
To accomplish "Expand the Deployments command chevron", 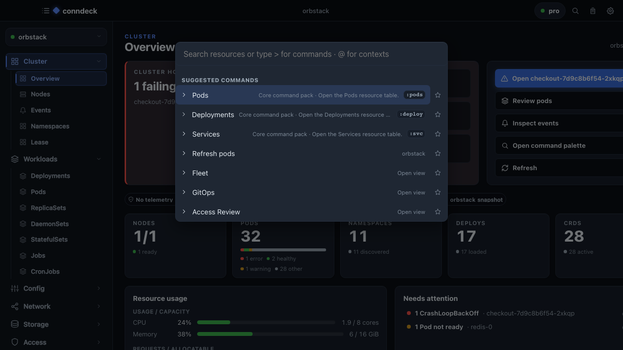I will 184,114.
